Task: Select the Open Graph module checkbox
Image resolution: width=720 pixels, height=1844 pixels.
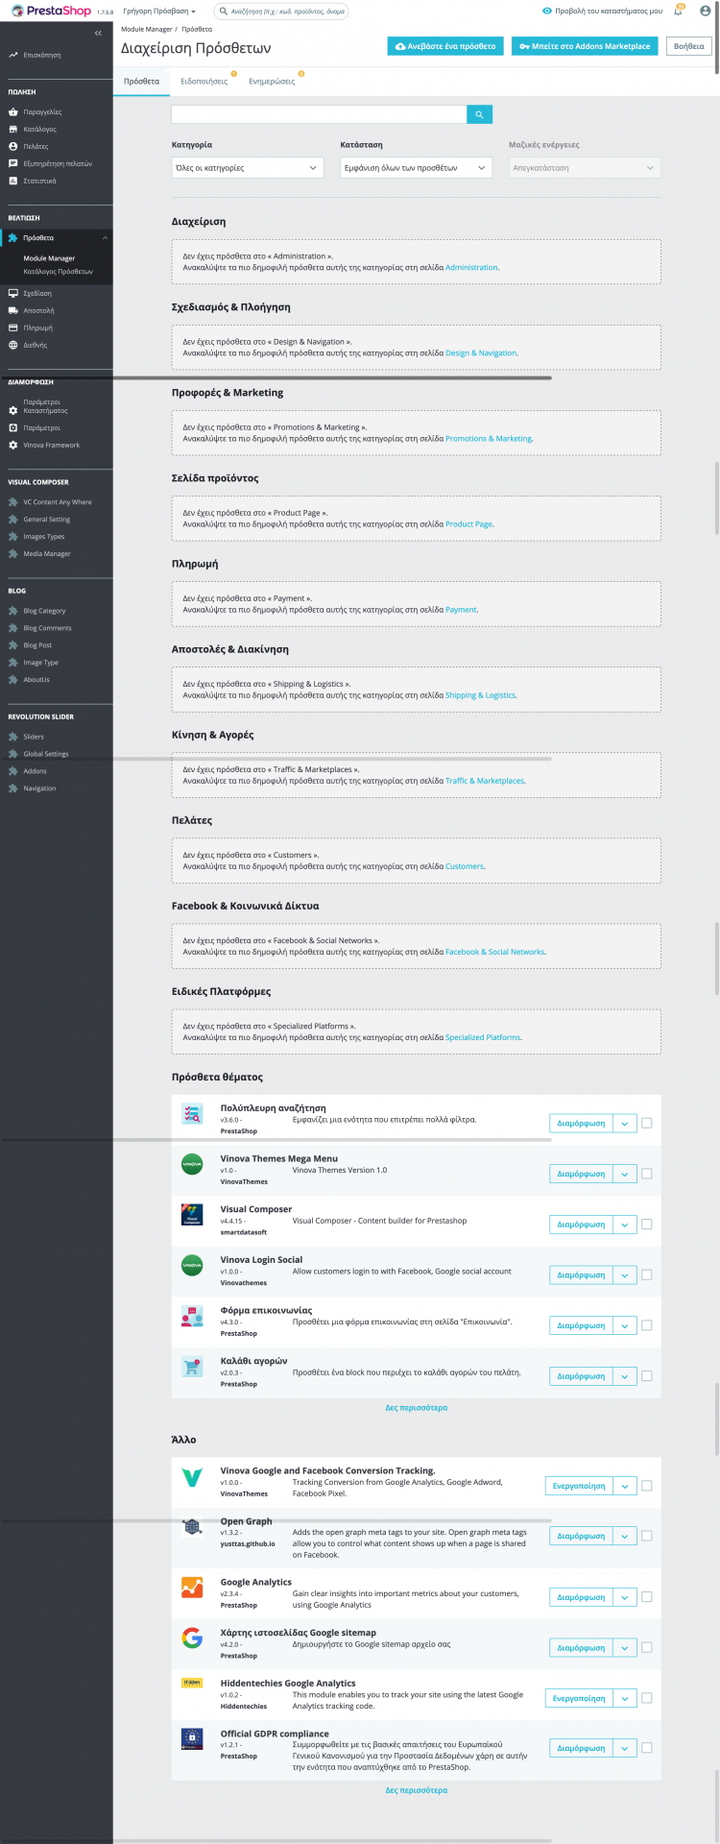Action: [646, 1536]
